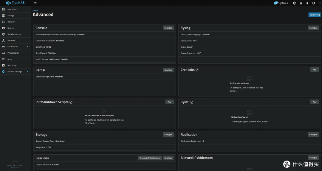Open Cron Jobs external link icon
322x171 pixels.
pos(197,70)
